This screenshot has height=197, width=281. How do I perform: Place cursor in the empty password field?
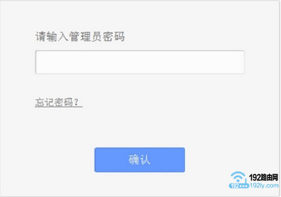pyautogui.click(x=140, y=62)
